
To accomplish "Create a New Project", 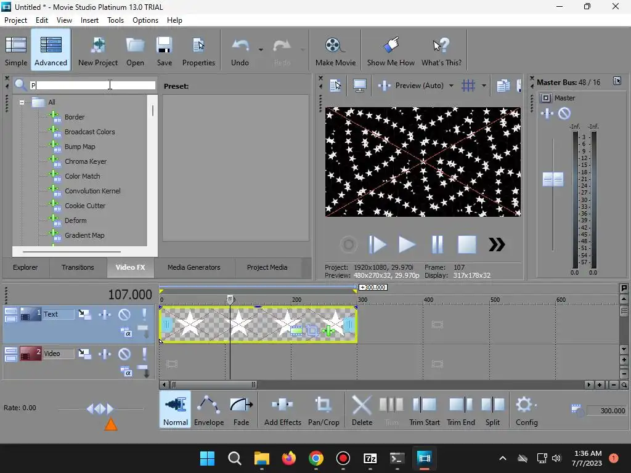I will [x=98, y=51].
